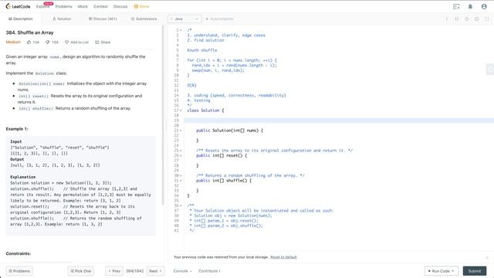Click 'public int[] shuffle()' code line
Viewport: 494px width, 278px height.
(224, 181)
